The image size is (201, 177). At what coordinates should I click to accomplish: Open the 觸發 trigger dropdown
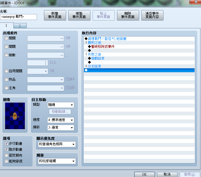pyautogui.click(x=57, y=161)
